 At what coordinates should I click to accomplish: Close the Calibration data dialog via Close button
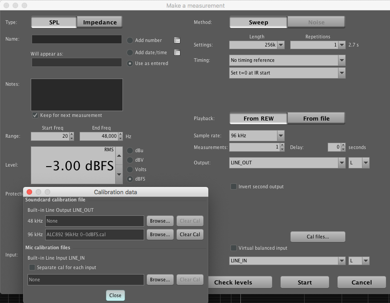[115, 295]
